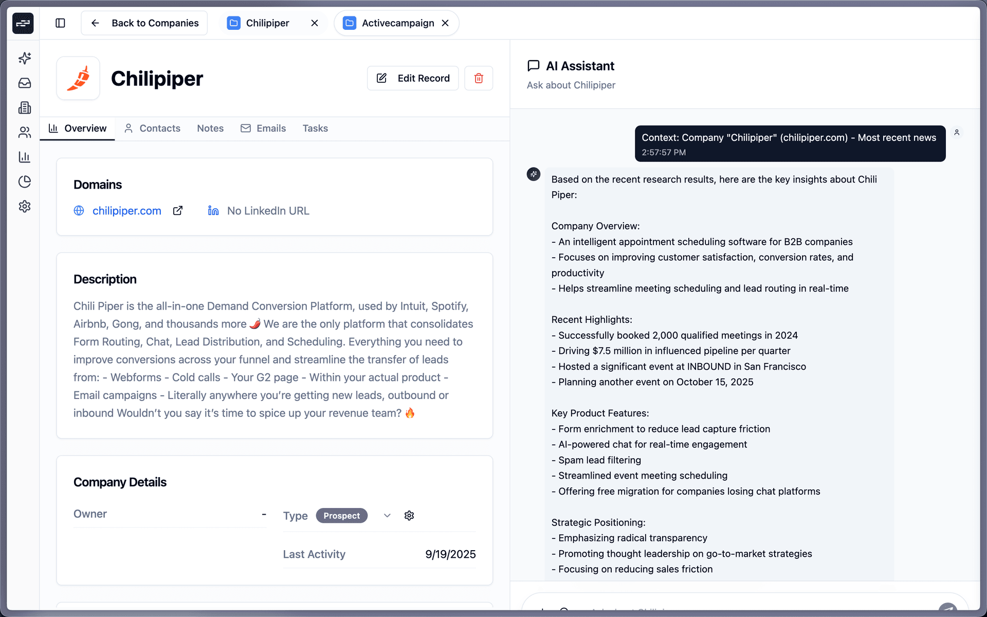Select the Prospect type badge
987x617 pixels.
pos(341,516)
